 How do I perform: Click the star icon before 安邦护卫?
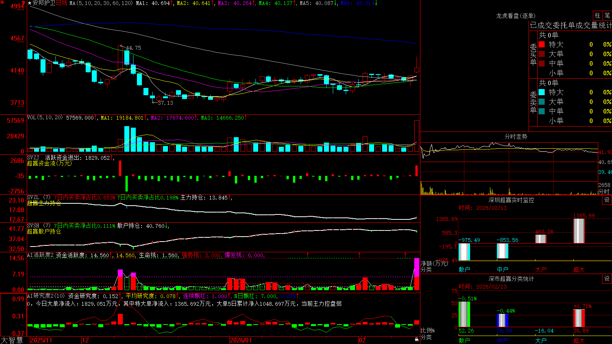click(30, 3)
